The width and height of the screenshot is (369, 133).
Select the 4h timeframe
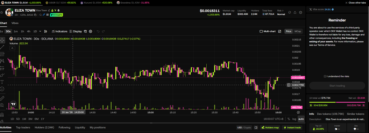29,31
